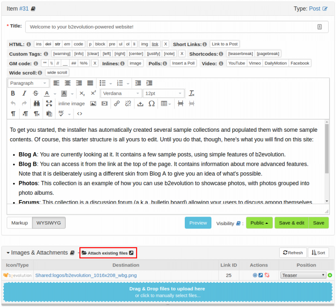336x307 pixels.
Task: Click Attach existing files
Action: tap(108, 253)
